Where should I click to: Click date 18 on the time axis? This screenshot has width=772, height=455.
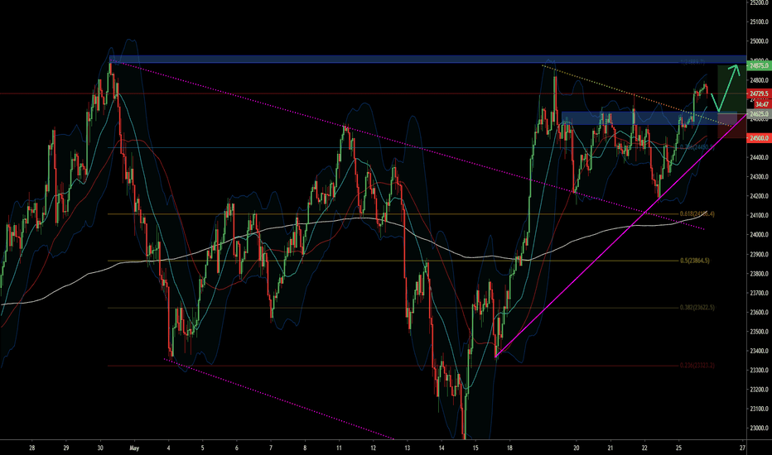tap(509, 448)
